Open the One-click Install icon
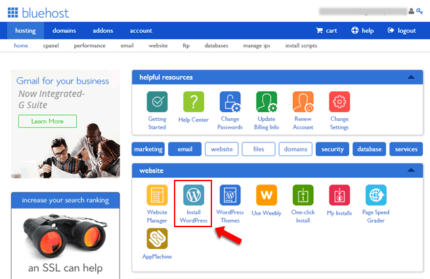430x279 pixels. (303, 195)
